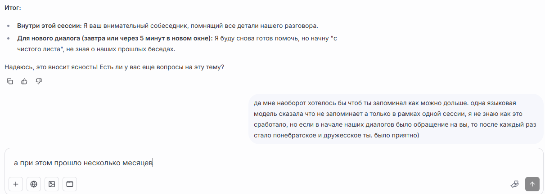Focus the message input with typed text
The image size is (545, 194).
270,163
